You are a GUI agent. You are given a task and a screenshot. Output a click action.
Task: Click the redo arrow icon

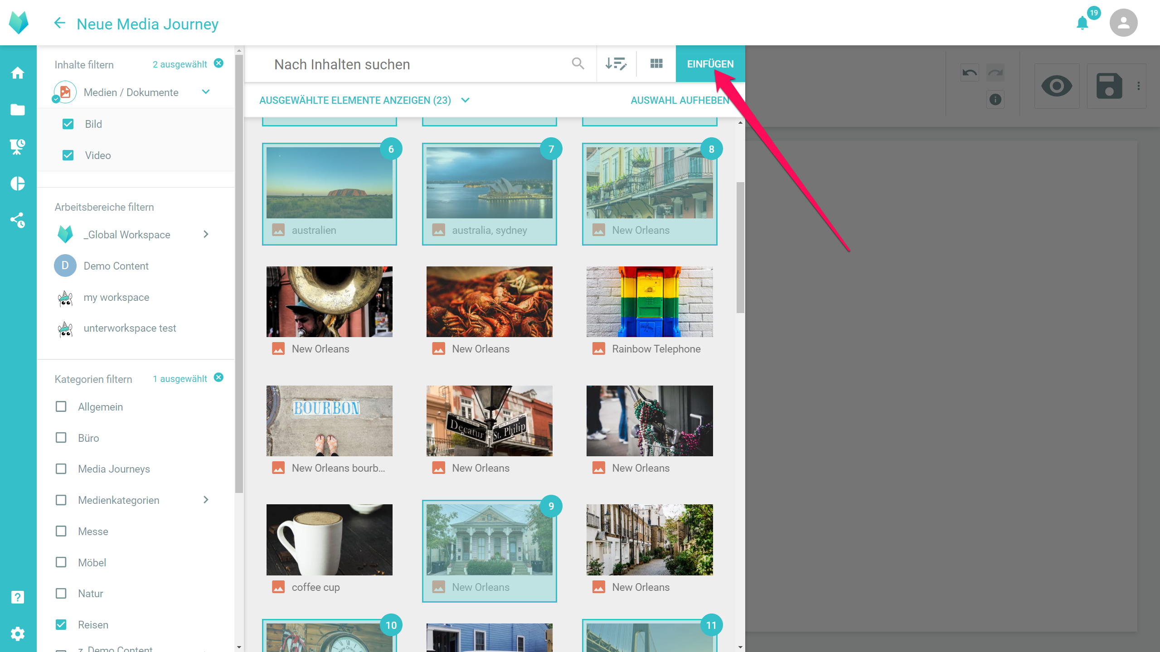pos(995,72)
